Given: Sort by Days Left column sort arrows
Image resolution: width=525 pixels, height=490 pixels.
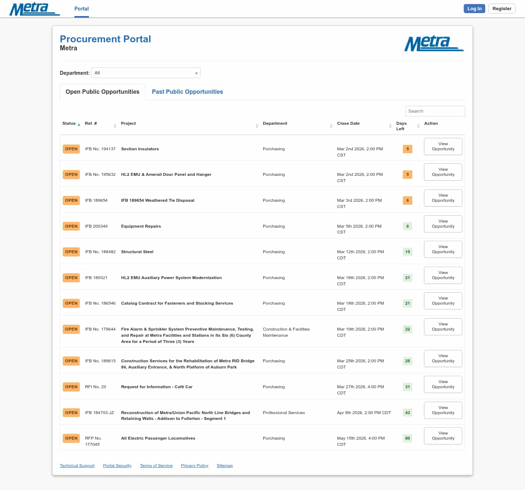Looking at the screenshot, I should coord(418,126).
